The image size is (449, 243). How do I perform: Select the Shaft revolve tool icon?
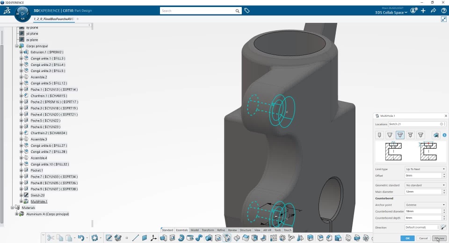(x=181, y=238)
